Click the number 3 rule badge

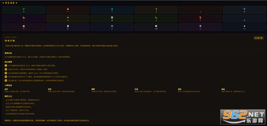(x=6, y=73)
